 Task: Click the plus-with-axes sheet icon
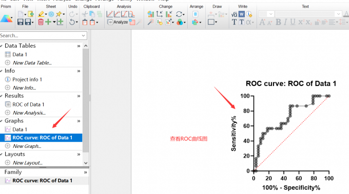(60, 22)
